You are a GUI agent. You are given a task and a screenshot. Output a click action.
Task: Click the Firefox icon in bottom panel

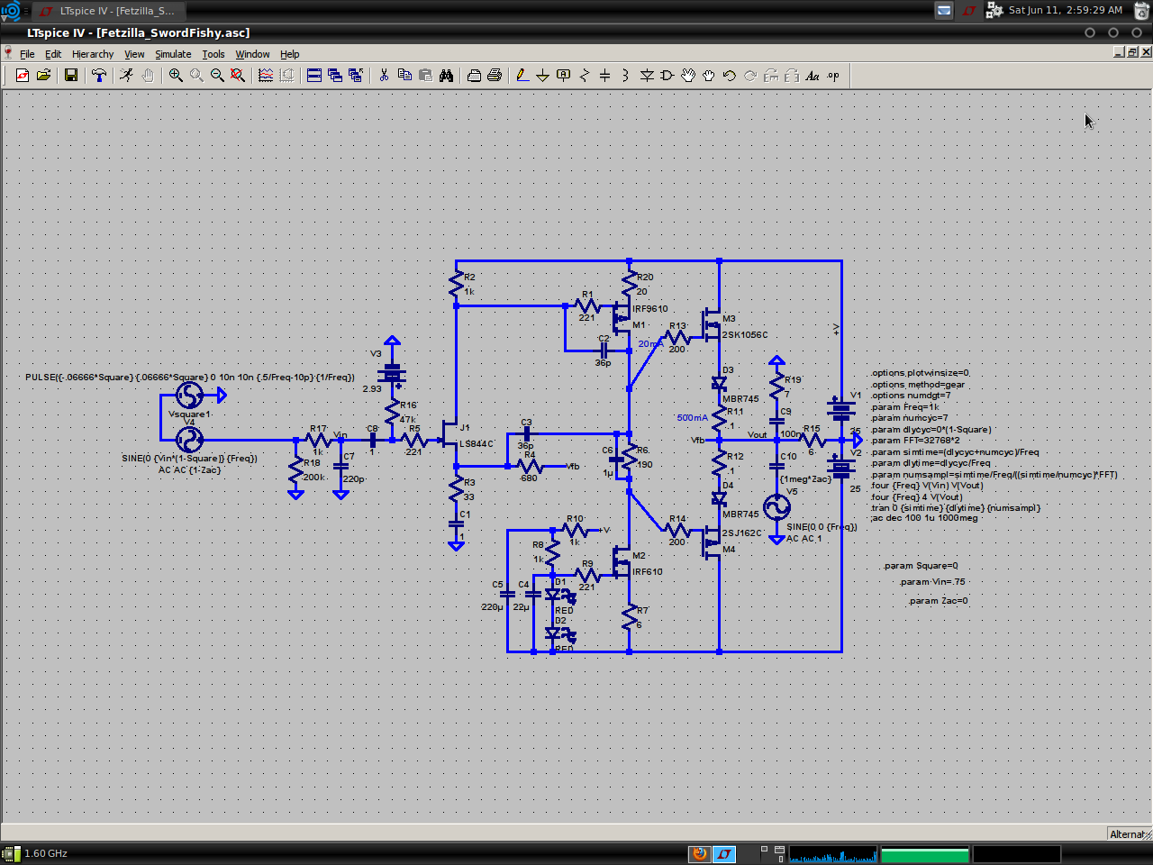click(x=699, y=853)
